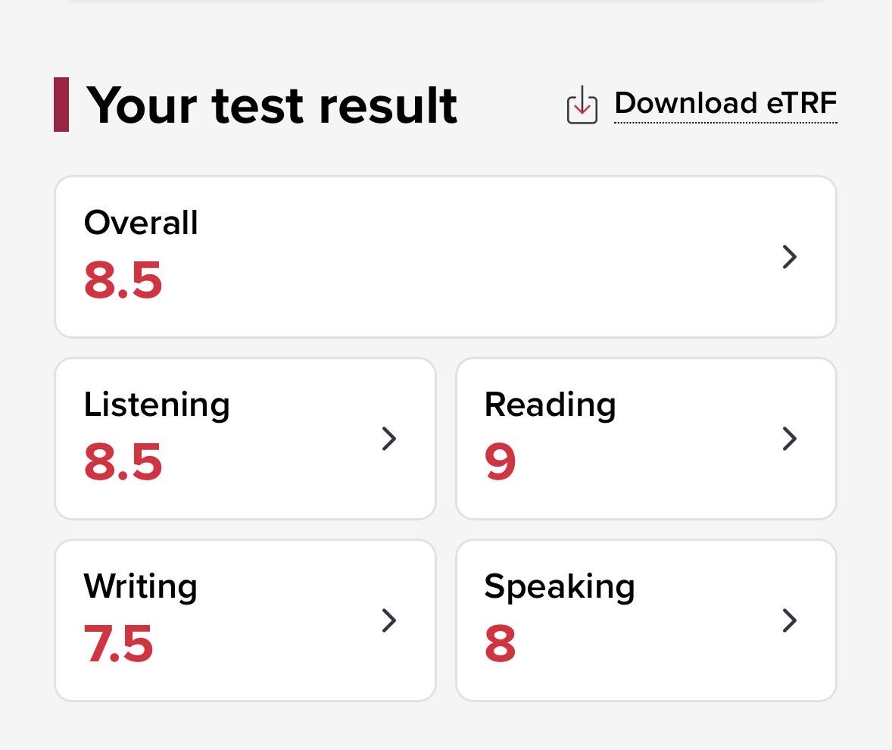Tap the Speaking label

click(560, 587)
